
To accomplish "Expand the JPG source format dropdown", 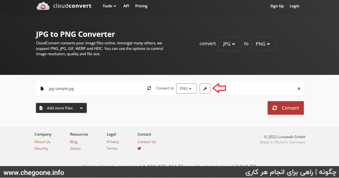I will tap(230, 44).
